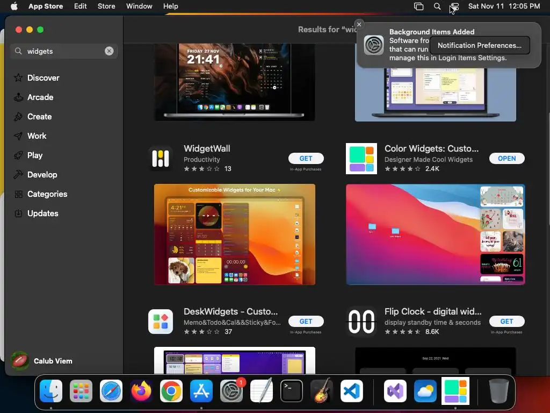Click App Store icon in Dock

tap(201, 391)
